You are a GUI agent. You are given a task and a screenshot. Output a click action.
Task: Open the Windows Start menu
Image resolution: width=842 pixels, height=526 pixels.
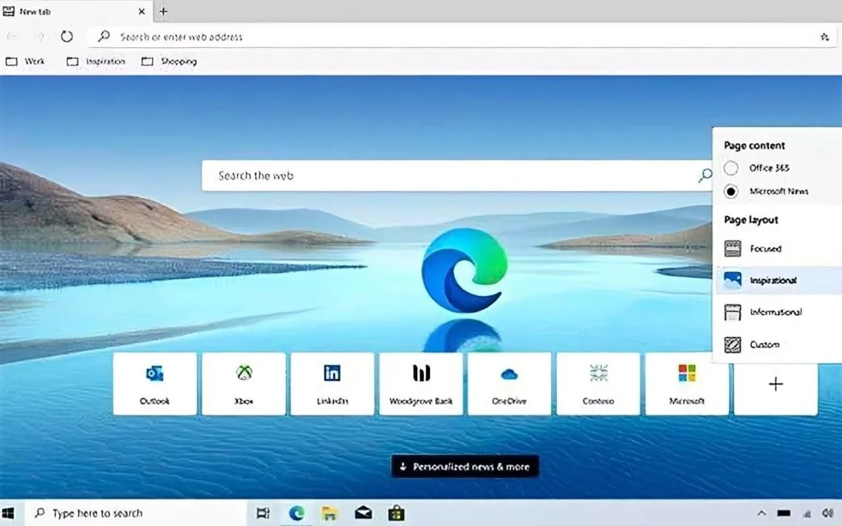pos(8,513)
